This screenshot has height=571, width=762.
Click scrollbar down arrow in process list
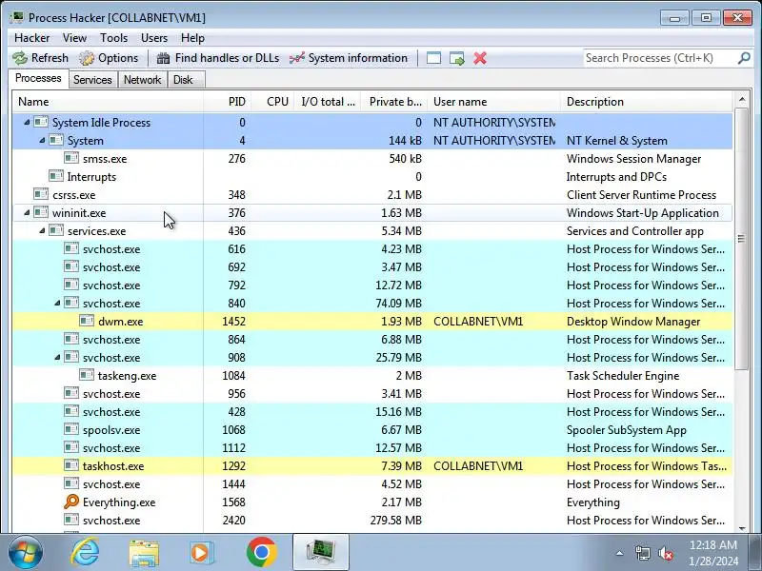(742, 528)
